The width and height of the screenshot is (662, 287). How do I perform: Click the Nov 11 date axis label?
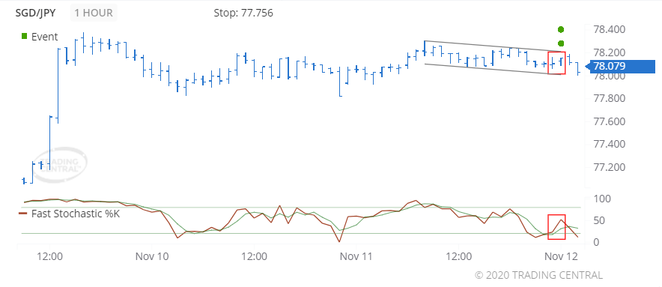tap(356, 256)
